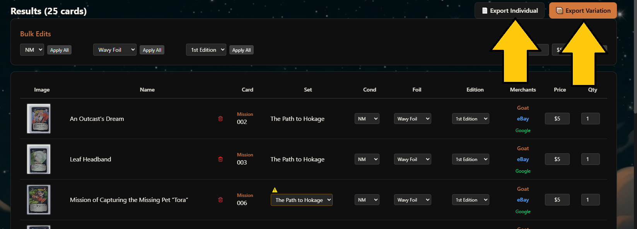Image resolution: width=637 pixels, height=229 pixels.
Task: Open the Goat link for Leaf Headband
Action: [x=523, y=148]
